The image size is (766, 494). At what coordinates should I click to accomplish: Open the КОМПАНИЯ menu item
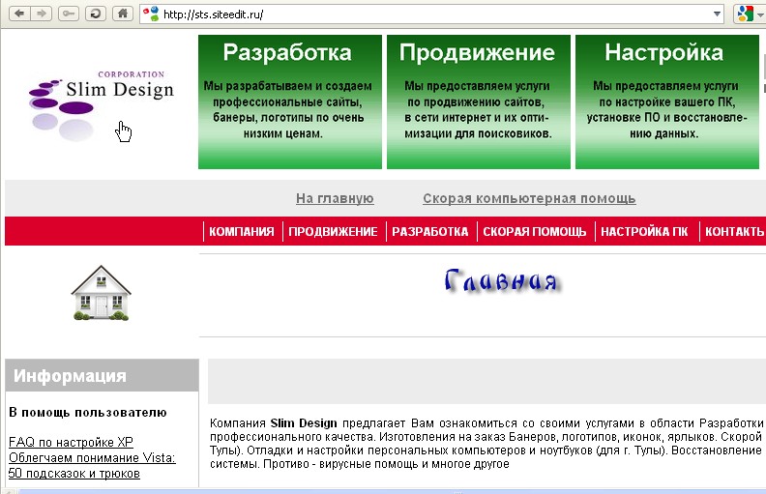pyautogui.click(x=242, y=232)
